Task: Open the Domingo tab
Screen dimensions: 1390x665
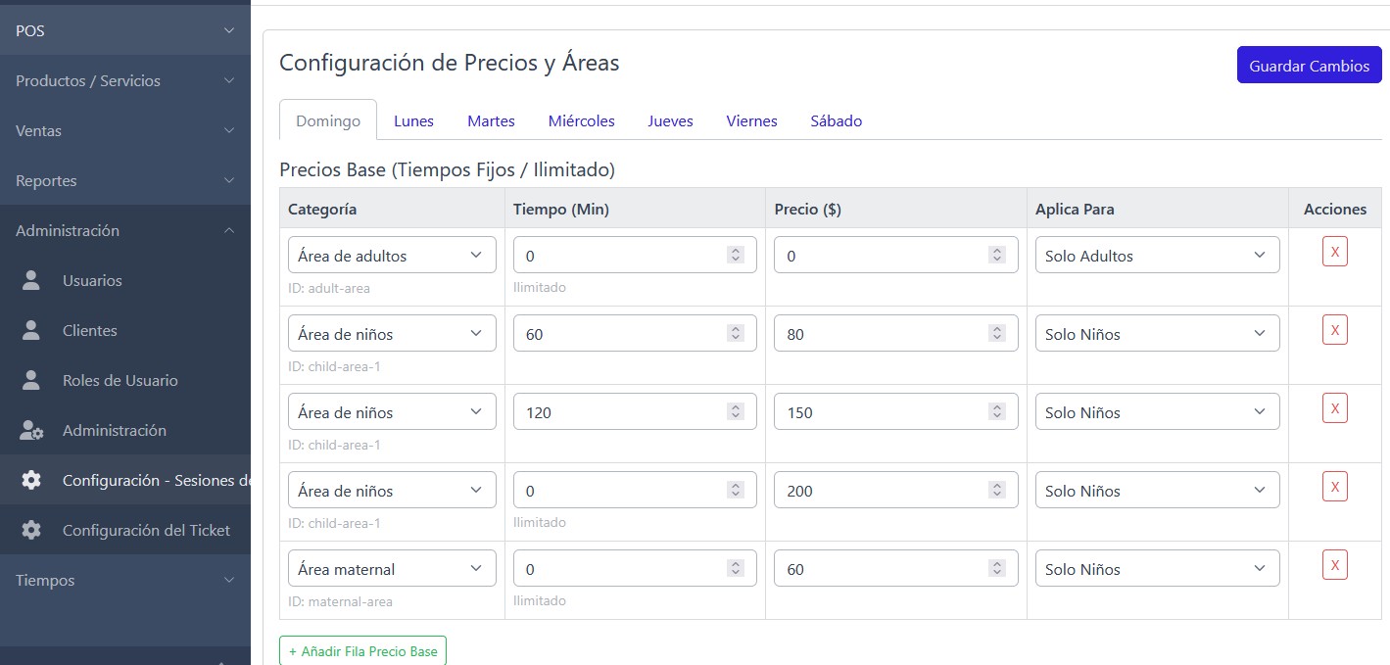Action: click(328, 120)
